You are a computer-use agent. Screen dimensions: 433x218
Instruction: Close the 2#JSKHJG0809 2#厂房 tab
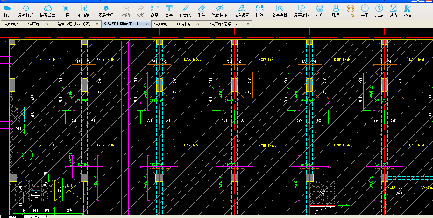[47, 24]
